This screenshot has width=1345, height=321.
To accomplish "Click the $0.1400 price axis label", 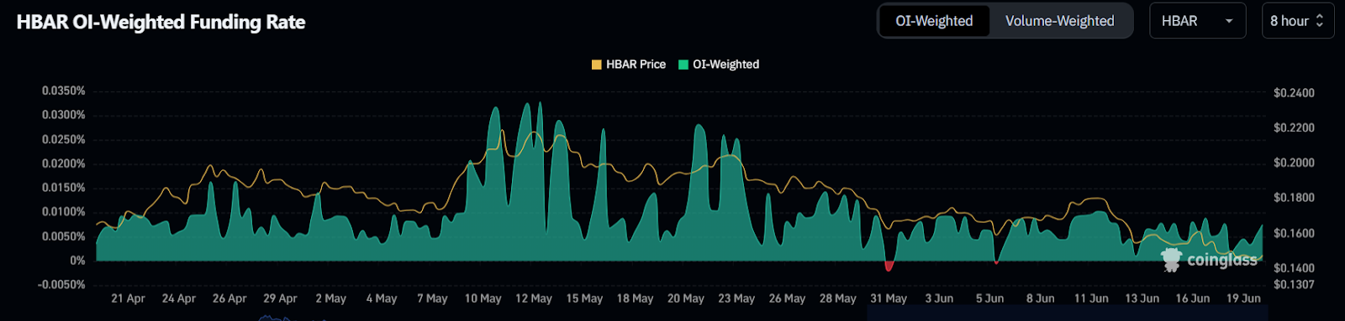I will [x=1294, y=268].
